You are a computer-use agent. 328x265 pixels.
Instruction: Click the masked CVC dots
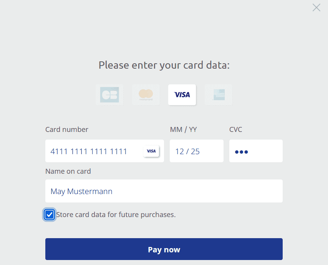[242, 152]
